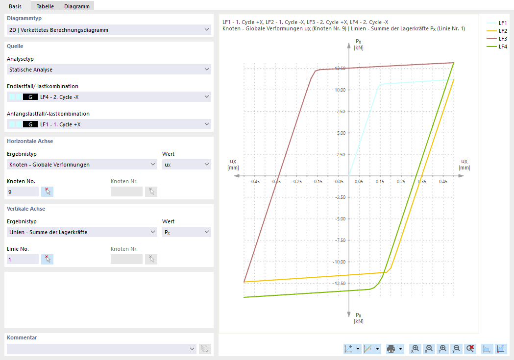Viewport: 514px width, 360px height.
Task: Click the Linie No. field containing 1
Action: pos(23,260)
